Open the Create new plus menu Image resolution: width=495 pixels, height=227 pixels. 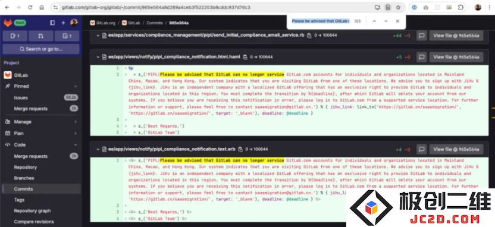63,23
